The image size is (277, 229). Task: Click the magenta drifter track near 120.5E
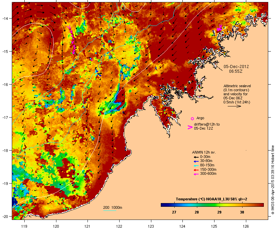pos(72,40)
